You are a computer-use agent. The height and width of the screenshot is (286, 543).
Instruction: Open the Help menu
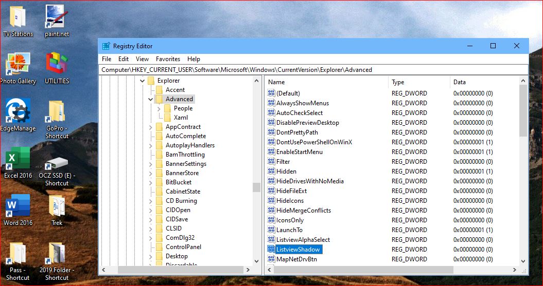point(194,59)
